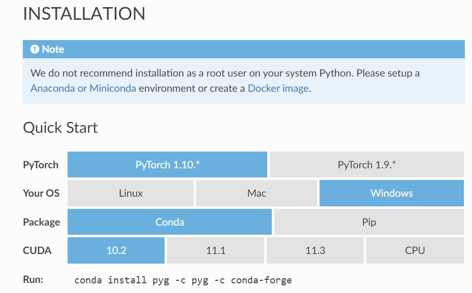Screen dimensions: 472x293
Task: Pick the Pip package option
Action: [369, 222]
